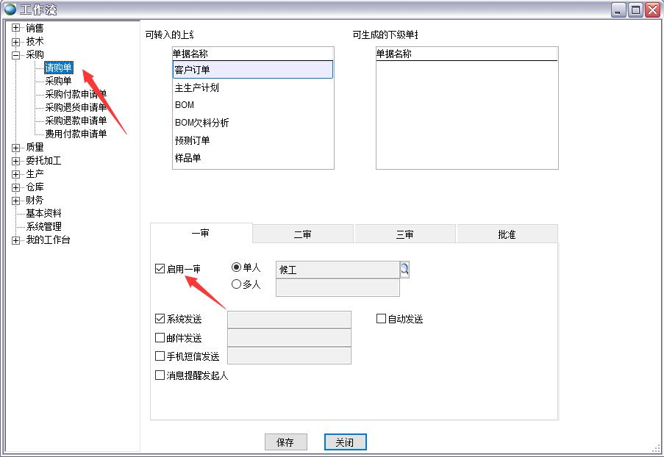Collapse the 采购 tree node
The width and height of the screenshot is (664, 457).
(16, 54)
